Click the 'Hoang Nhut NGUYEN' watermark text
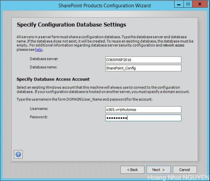This screenshot has width=210, height=181. pyautogui.click(x=179, y=178)
